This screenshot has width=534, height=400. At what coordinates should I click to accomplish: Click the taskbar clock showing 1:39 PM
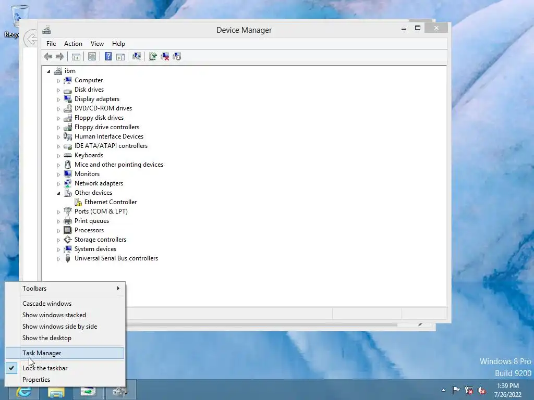point(508,390)
